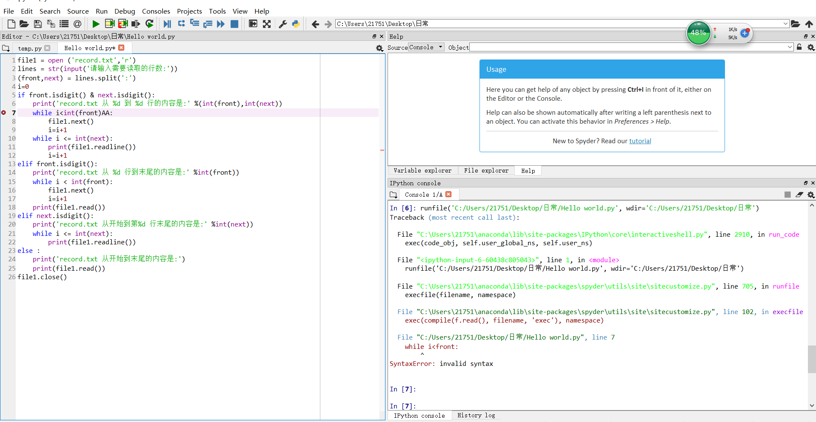Close the Console 1/A tab

point(448,194)
